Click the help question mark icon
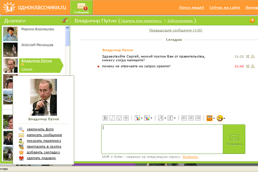 coord(252,21)
